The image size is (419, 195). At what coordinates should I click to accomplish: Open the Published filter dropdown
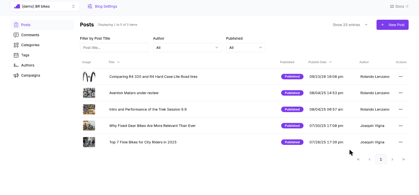point(246,48)
